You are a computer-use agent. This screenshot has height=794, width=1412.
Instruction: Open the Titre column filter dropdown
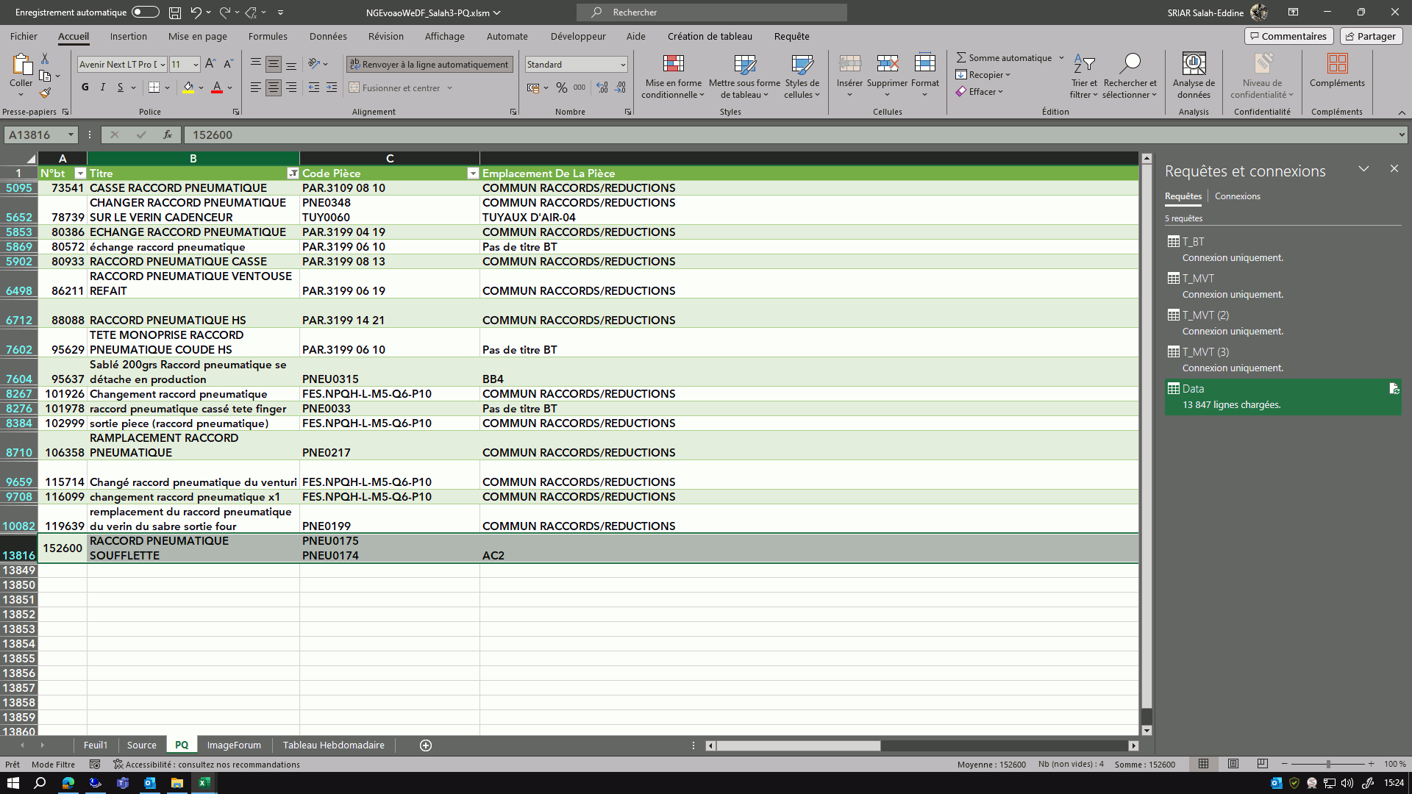pos(293,174)
